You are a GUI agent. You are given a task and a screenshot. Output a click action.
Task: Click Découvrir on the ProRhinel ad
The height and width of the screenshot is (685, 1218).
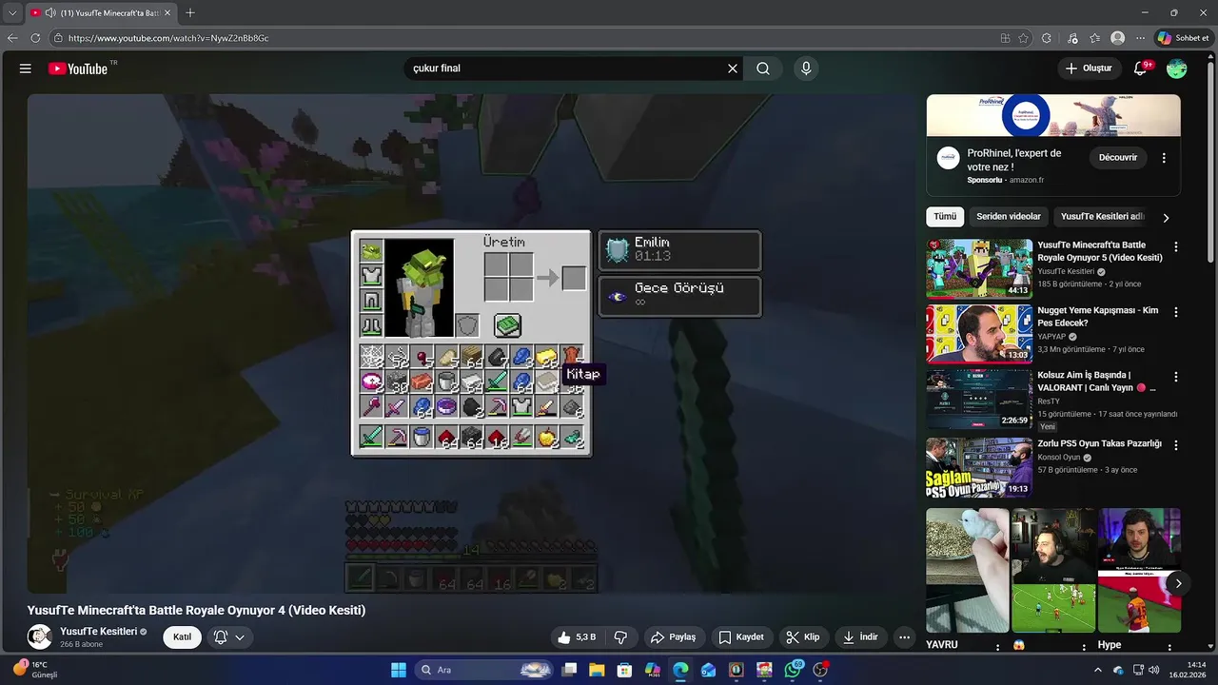tap(1118, 158)
